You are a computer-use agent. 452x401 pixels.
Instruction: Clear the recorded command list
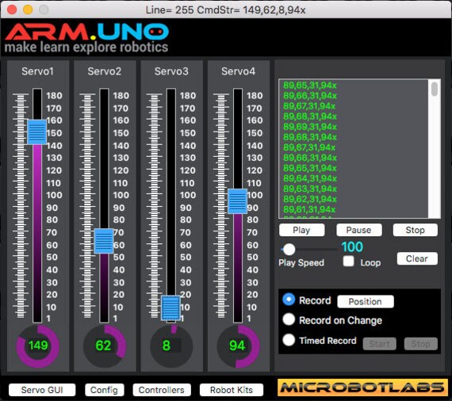[417, 258]
